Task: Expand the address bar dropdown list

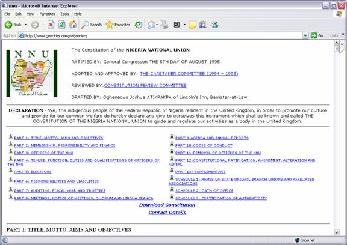Action: [305, 35]
